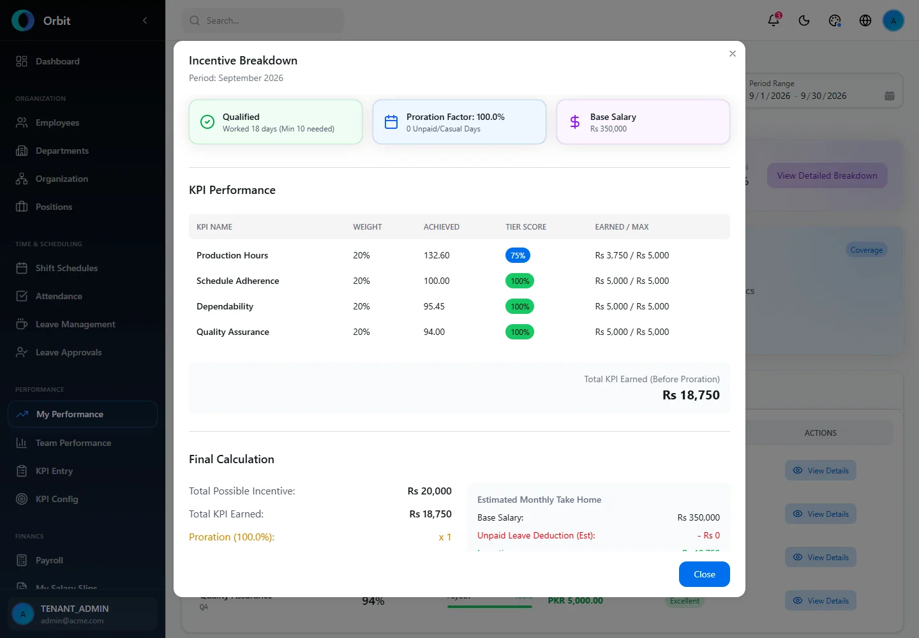Click 'Rs 3,750 / Rs 5,000' earned cell
Screen dimensions: 919x638
[x=632, y=255]
